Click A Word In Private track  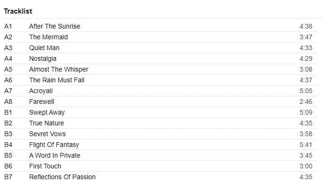[x=54, y=155]
